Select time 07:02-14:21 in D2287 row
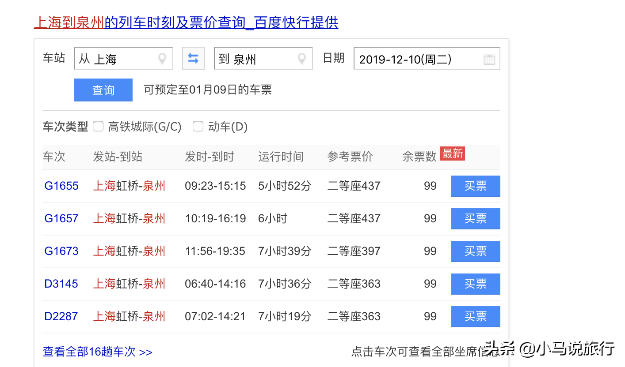The height and width of the screenshot is (367, 625). coord(215,316)
